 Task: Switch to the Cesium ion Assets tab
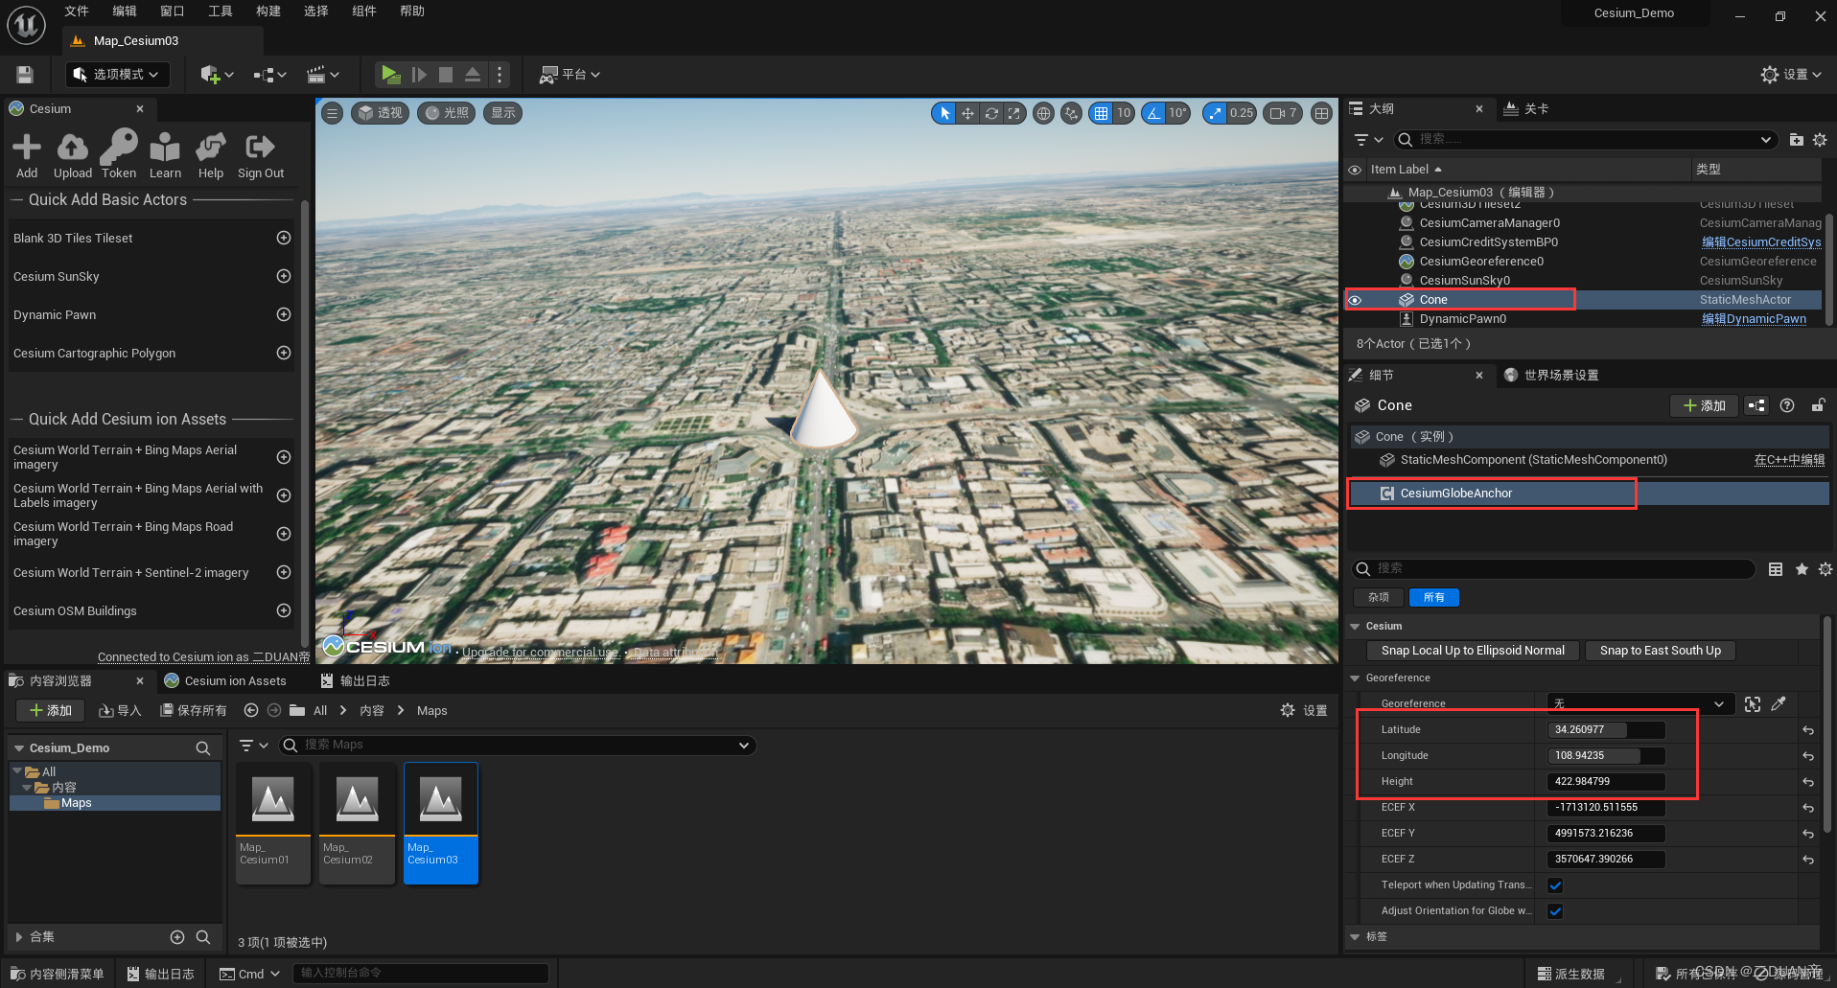tap(236, 680)
